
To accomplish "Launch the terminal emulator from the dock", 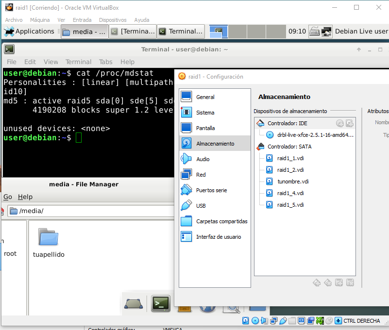I will 161,303.
